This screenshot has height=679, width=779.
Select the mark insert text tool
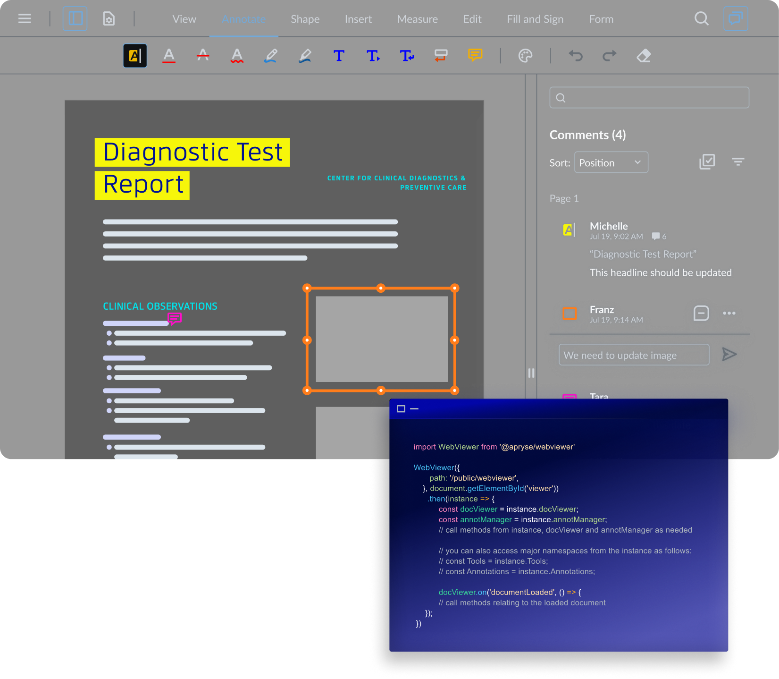click(373, 56)
